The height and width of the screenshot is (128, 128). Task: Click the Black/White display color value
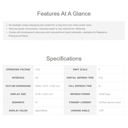pyautogui.click(x=41, y=111)
